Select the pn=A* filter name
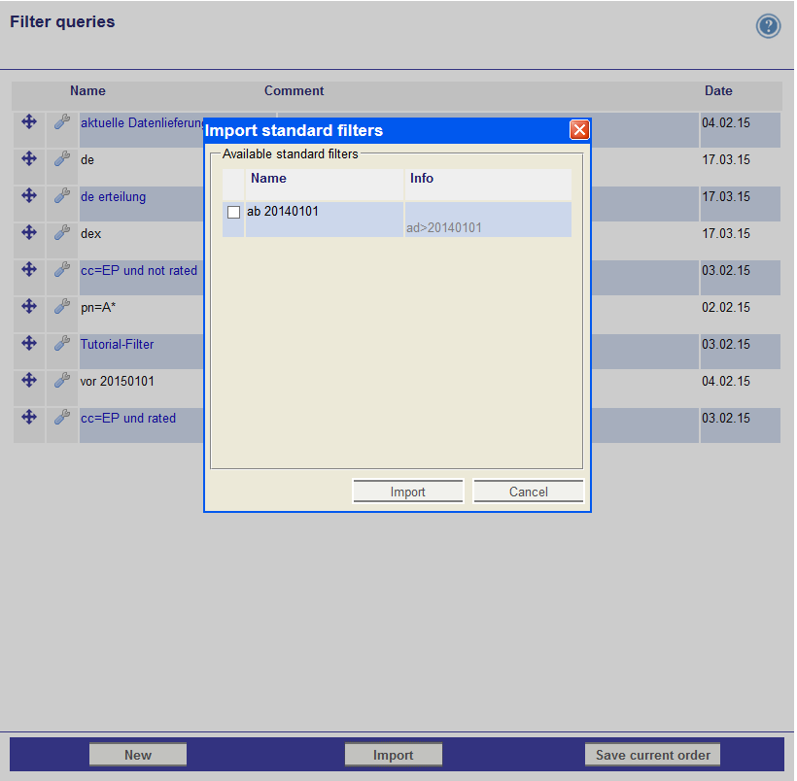Image resolution: width=797 pixels, height=781 pixels. [98, 307]
